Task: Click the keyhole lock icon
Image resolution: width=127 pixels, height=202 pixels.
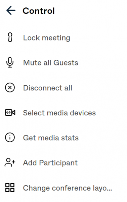Action: 10,37
